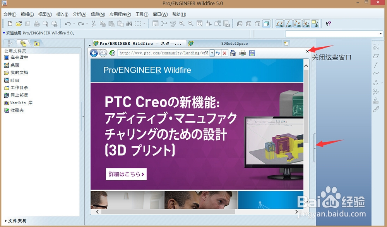
Task: Open context-sensitive help cursor icon
Action: [328, 24]
